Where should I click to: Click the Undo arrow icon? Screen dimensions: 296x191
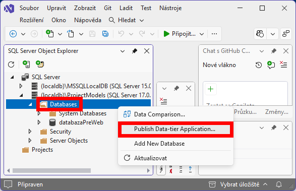121,34
